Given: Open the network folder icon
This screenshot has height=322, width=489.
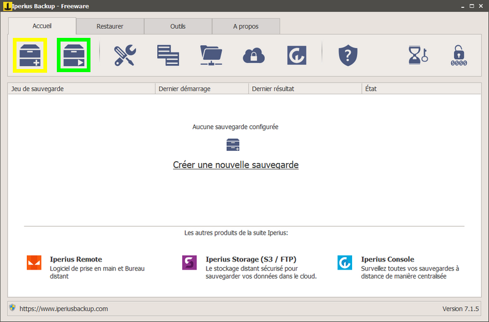Looking at the screenshot, I should click(x=211, y=56).
